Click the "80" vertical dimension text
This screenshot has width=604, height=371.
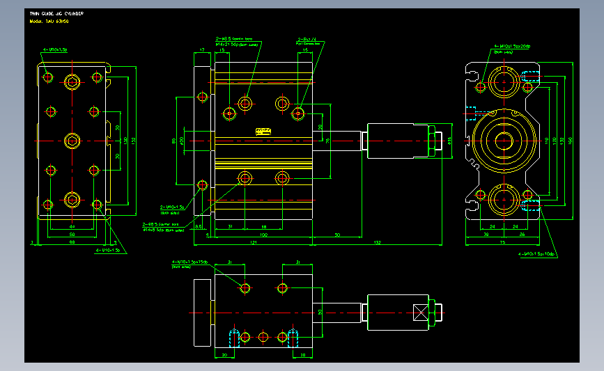coord(173,141)
